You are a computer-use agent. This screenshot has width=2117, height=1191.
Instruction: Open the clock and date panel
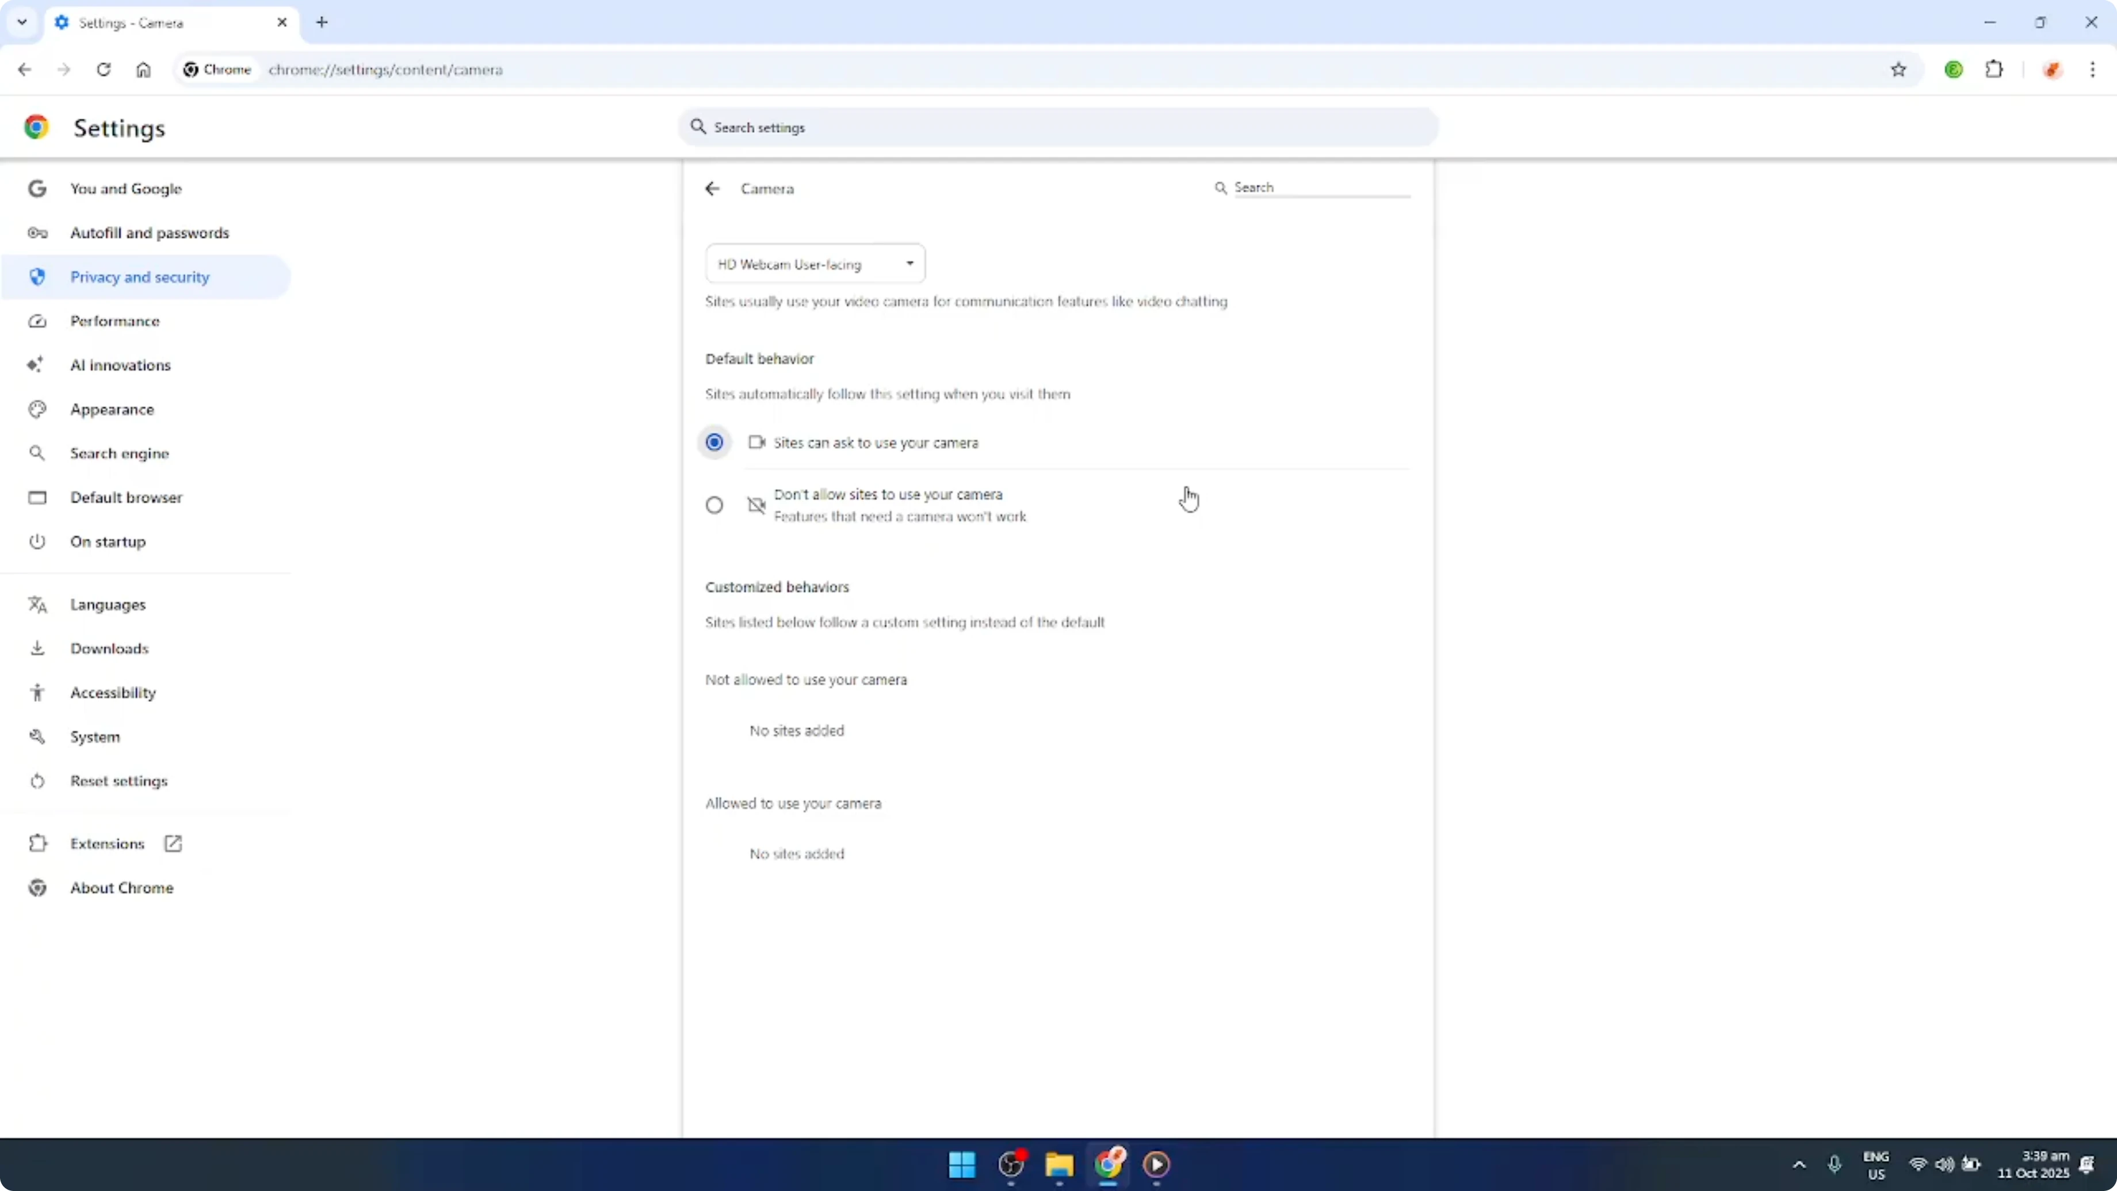(2033, 1165)
